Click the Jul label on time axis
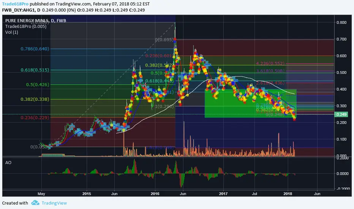354x209 pixels. (x=254, y=194)
